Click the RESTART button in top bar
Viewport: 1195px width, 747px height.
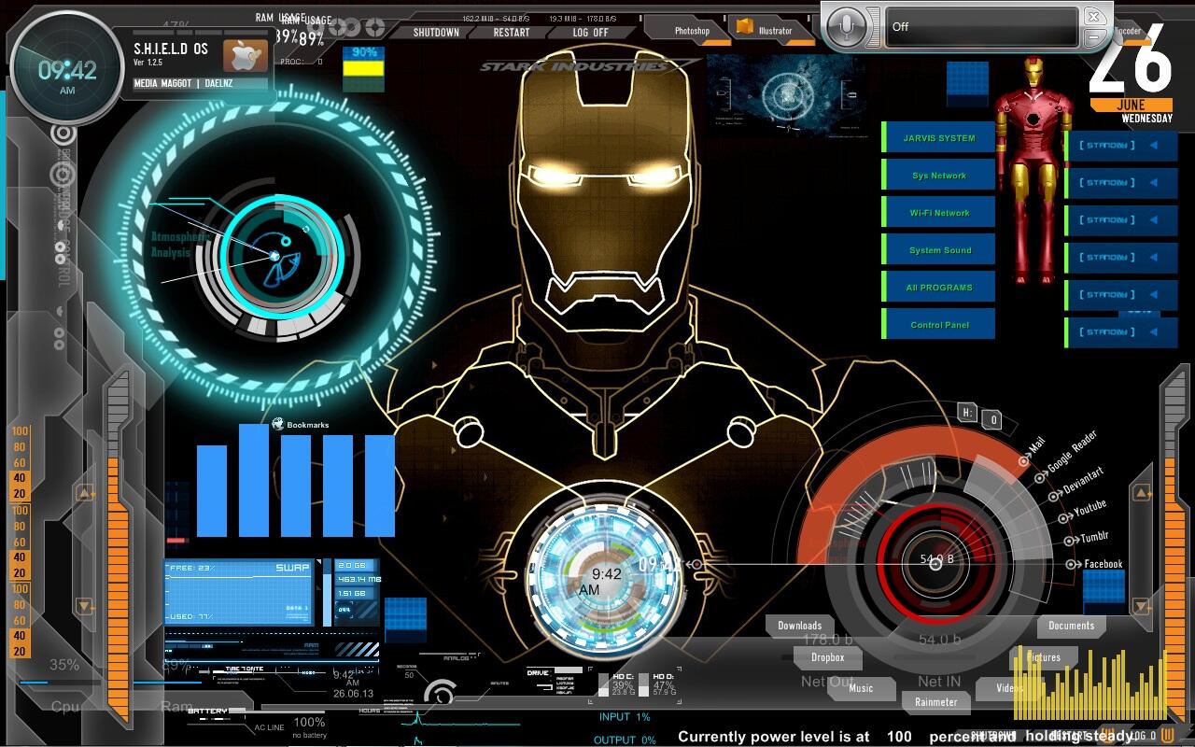point(512,32)
